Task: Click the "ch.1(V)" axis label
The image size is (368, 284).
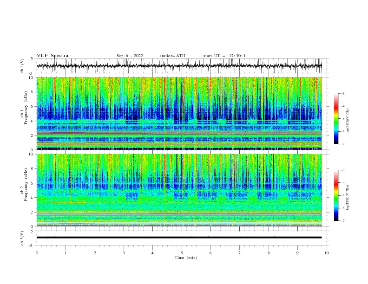Action: (22, 66)
